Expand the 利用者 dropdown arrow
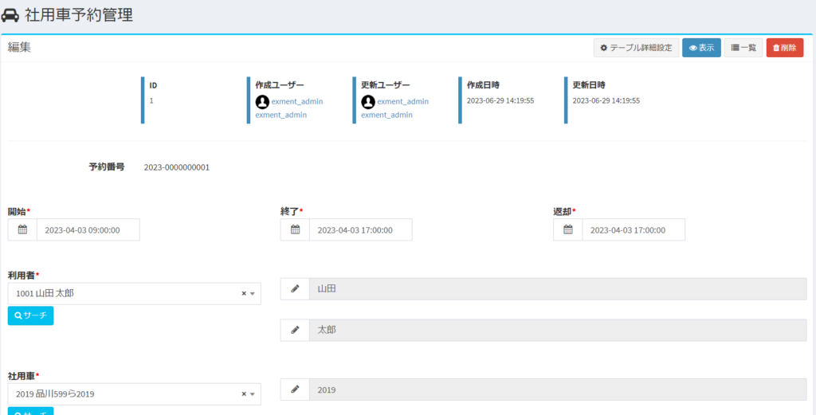The height and width of the screenshot is (415, 816). 253,294
